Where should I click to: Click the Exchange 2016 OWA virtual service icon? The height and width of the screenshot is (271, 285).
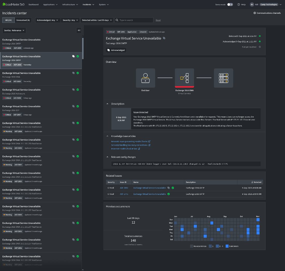184,78
